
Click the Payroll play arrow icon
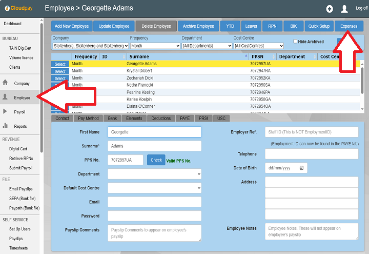click(x=5, y=111)
